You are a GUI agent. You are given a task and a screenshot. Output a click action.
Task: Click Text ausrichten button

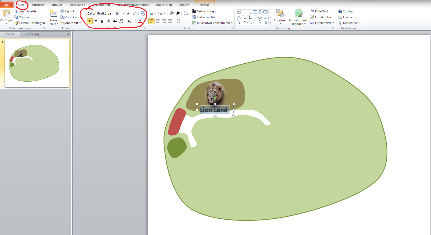tap(206, 17)
